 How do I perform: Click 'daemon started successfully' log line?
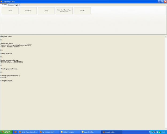(x=10, y=47)
